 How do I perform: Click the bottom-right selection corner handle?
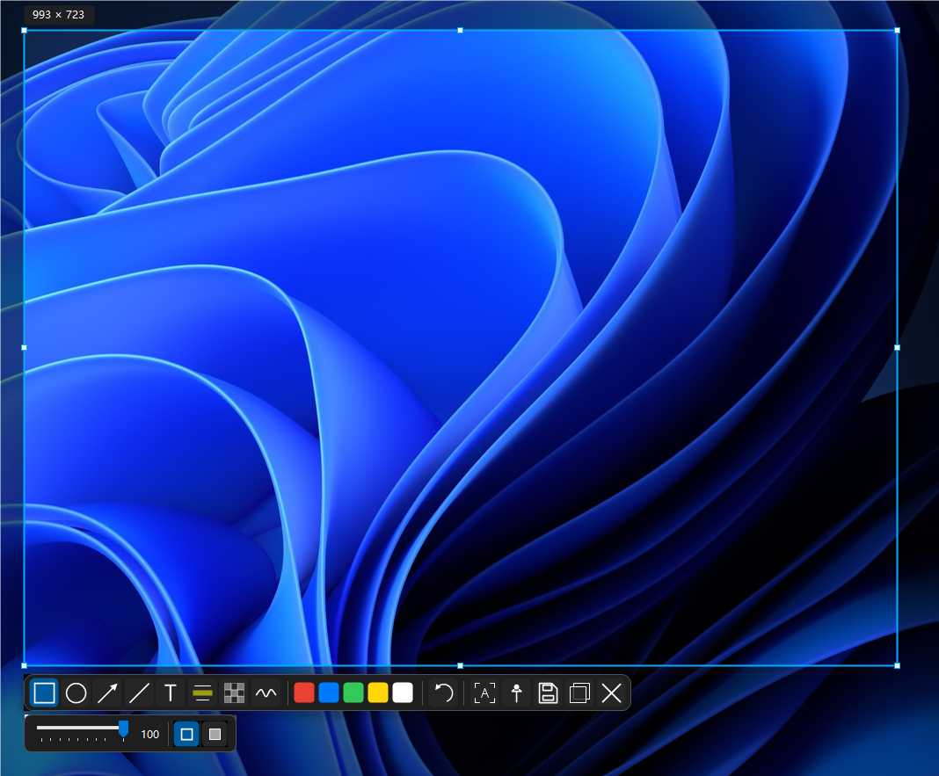coord(897,665)
